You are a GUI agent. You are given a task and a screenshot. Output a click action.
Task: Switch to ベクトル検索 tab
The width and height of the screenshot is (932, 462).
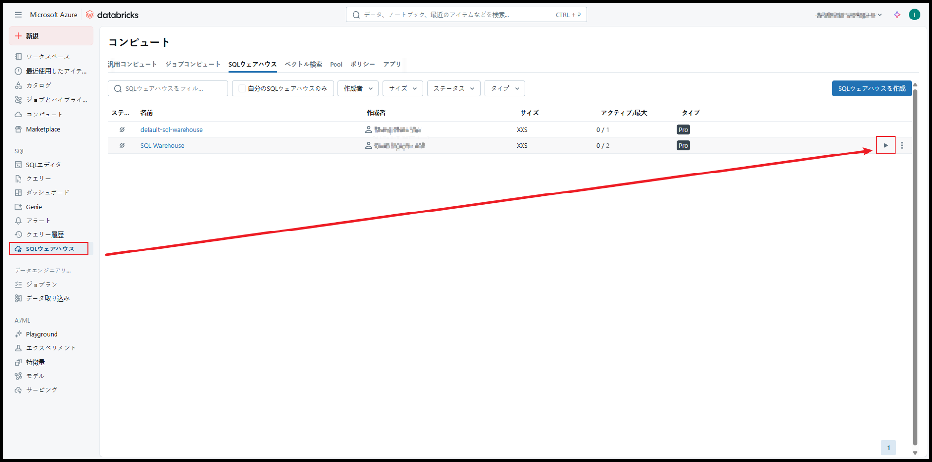pos(303,64)
